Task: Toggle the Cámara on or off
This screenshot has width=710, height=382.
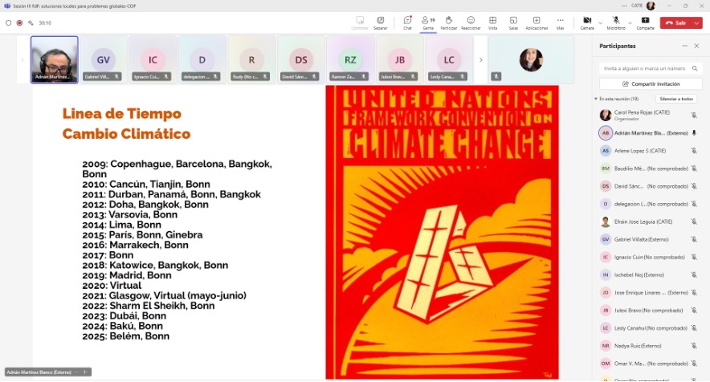Action: coord(587,22)
